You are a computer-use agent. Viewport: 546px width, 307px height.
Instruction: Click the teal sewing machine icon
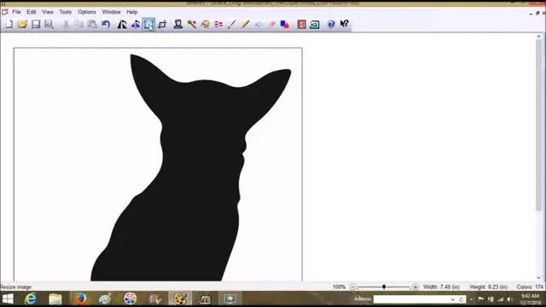point(315,24)
